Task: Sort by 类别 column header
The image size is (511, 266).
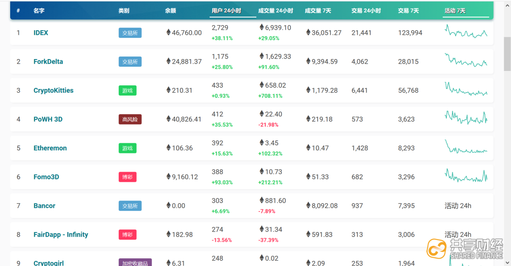Action: (x=124, y=11)
